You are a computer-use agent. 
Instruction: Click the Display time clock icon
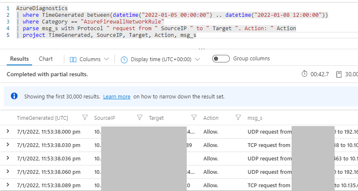coord(124,59)
